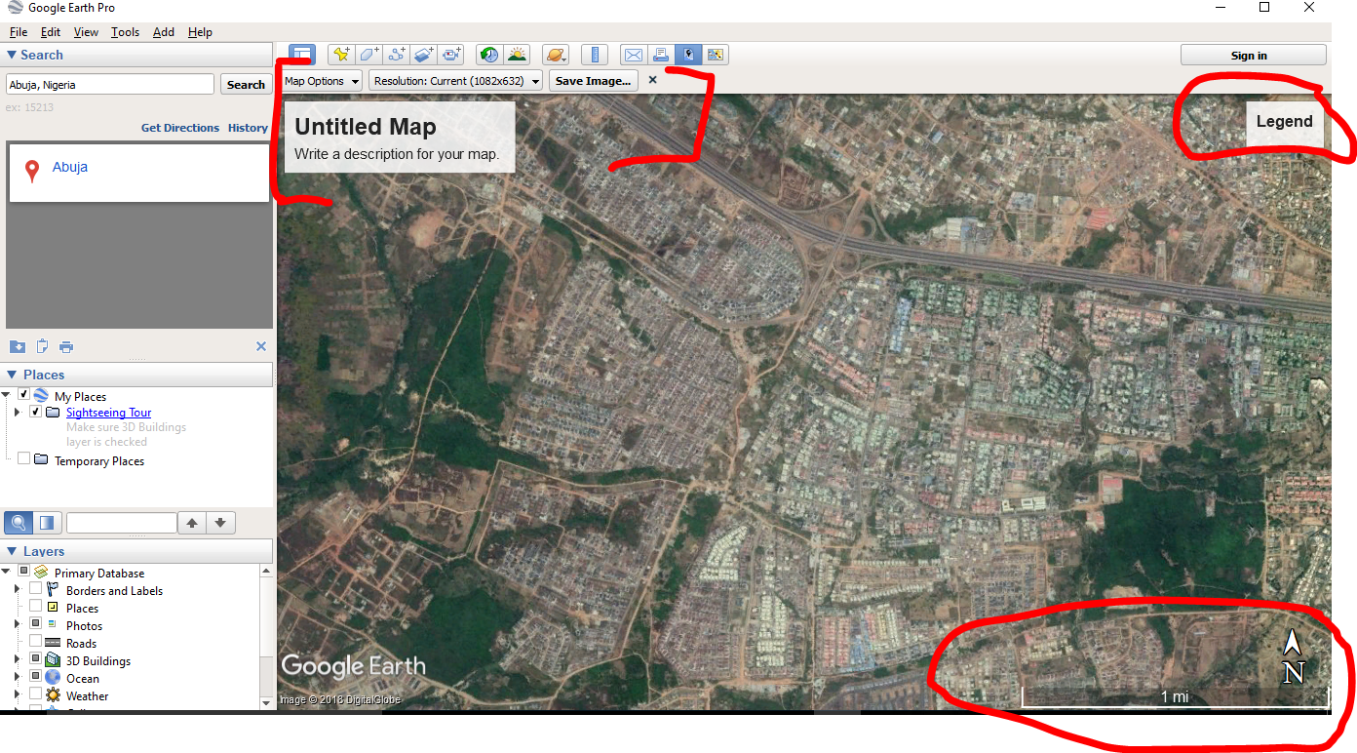The image size is (1357, 753).
Task: Copy search results to clipboard icon
Action: [x=42, y=346]
